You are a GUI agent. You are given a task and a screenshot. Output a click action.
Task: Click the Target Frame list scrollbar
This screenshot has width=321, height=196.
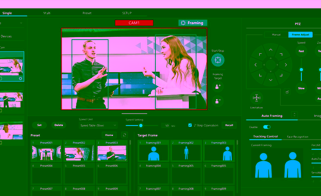pos(237,143)
